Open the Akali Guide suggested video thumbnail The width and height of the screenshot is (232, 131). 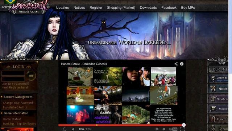[x=108, y=77]
